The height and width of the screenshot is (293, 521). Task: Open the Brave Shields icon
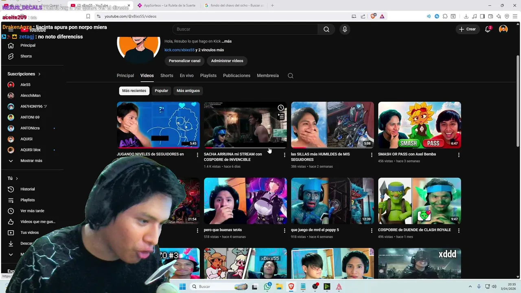point(373,16)
